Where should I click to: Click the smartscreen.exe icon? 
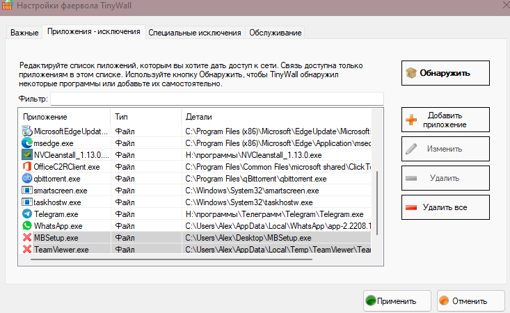27,190
